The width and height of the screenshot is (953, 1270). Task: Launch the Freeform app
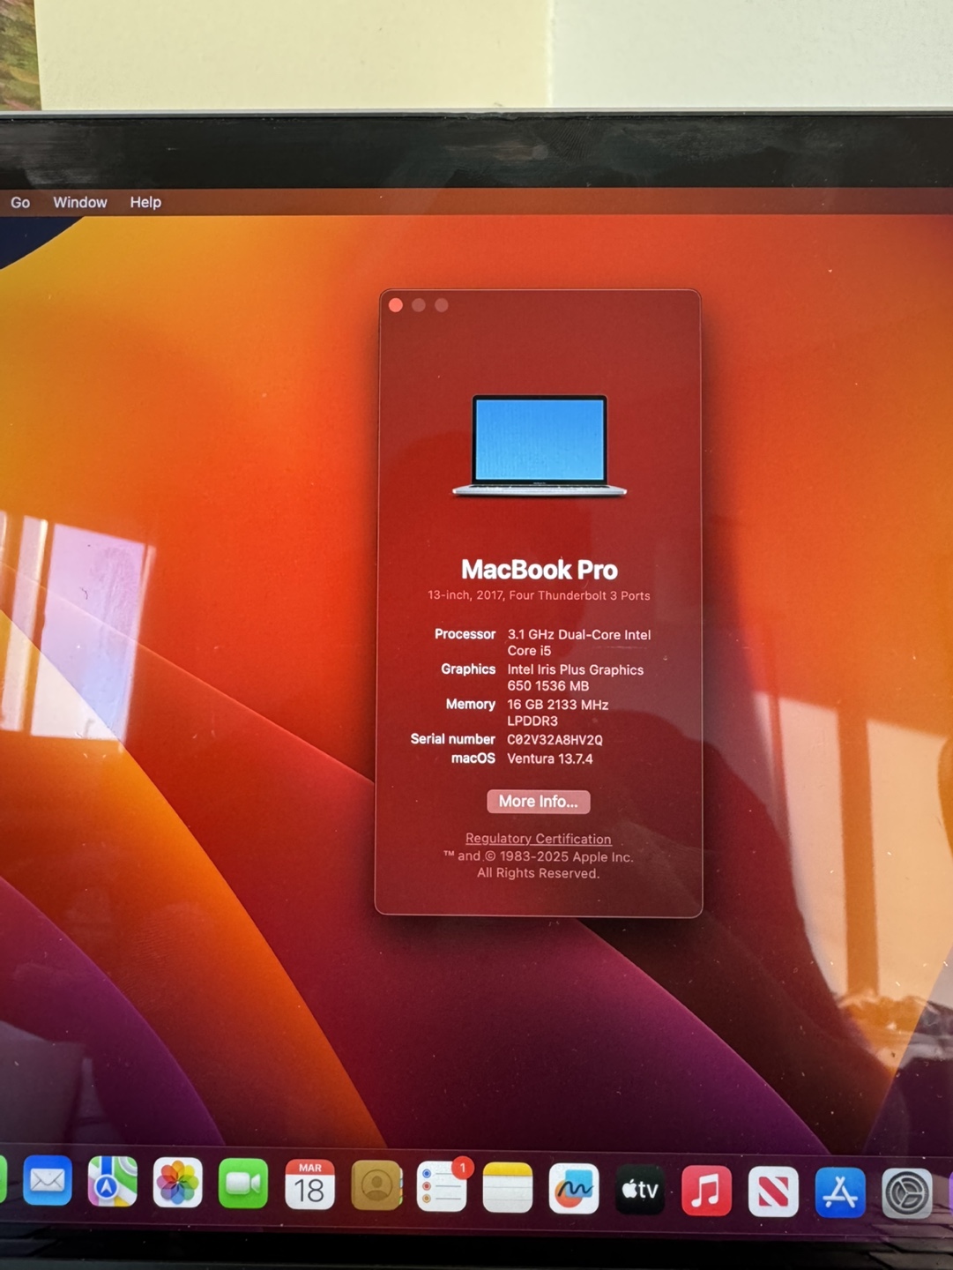click(574, 1188)
